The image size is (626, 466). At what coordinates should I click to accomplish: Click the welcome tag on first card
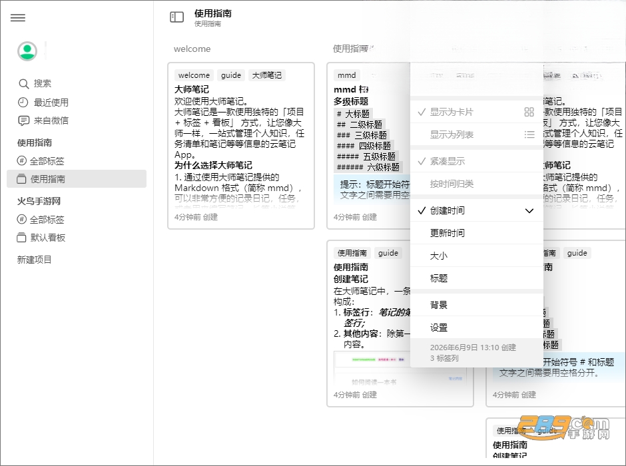[x=194, y=75]
